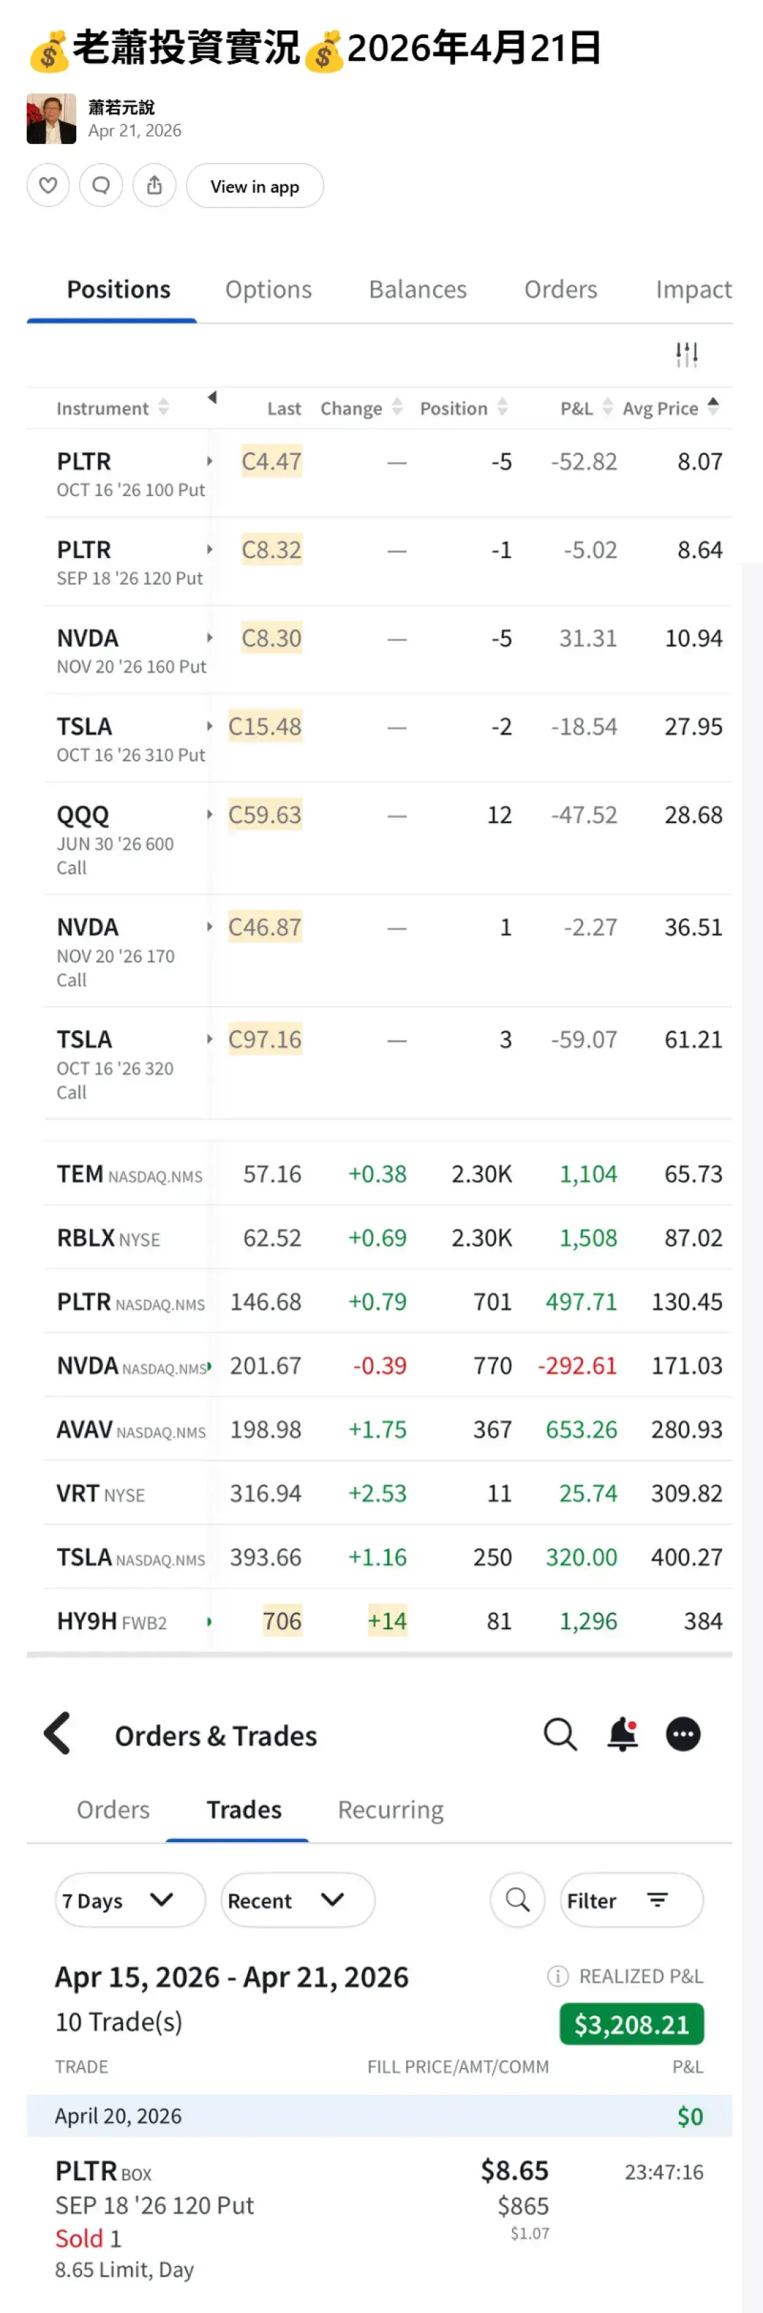763x2313 pixels.
Task: Open search in Orders & Trades header
Action: [x=560, y=1734]
